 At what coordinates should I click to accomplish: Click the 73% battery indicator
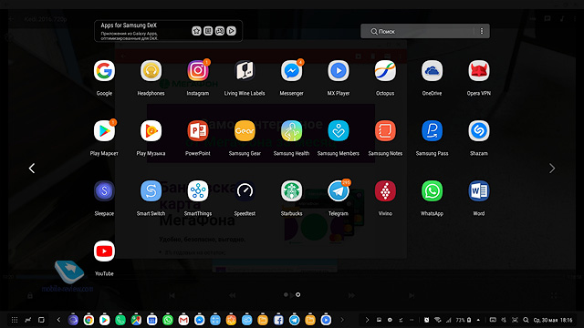coord(464,320)
